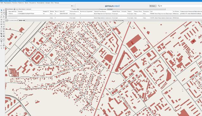This screenshot has height=116, width=202.
Task: Click the search magnifier icon
Action: [159, 6]
